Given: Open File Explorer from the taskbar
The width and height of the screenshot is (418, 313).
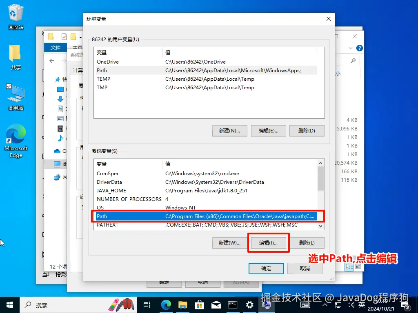Looking at the screenshot, I should 183,305.
